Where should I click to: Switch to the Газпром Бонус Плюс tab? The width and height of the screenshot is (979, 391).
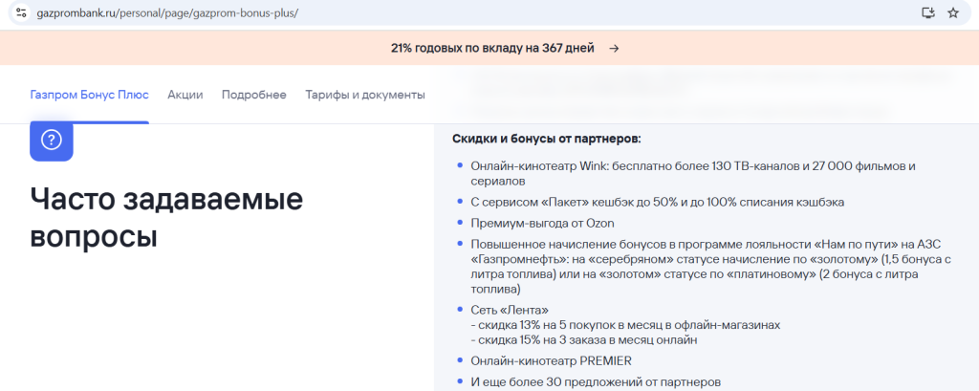(89, 95)
